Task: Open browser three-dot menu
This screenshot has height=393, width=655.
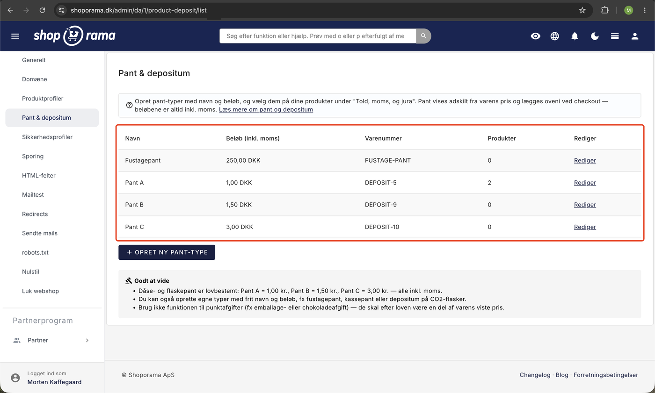Action: pyautogui.click(x=645, y=10)
